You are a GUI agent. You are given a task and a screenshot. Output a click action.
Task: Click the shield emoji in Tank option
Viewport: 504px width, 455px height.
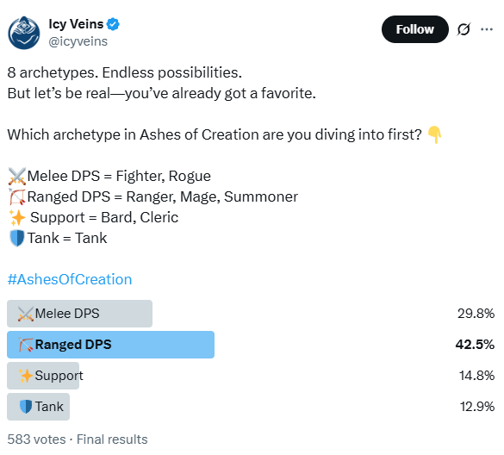tap(26, 407)
